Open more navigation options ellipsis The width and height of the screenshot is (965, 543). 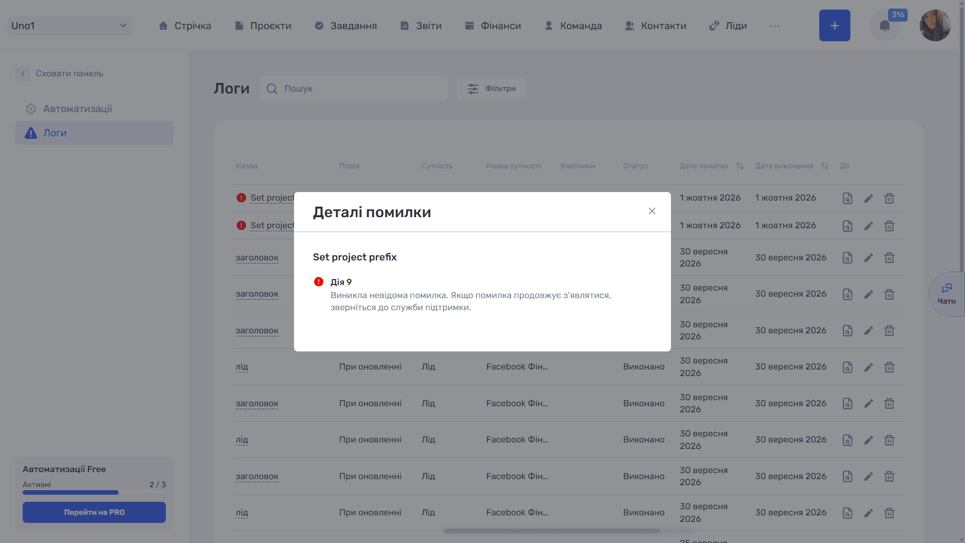(x=775, y=26)
